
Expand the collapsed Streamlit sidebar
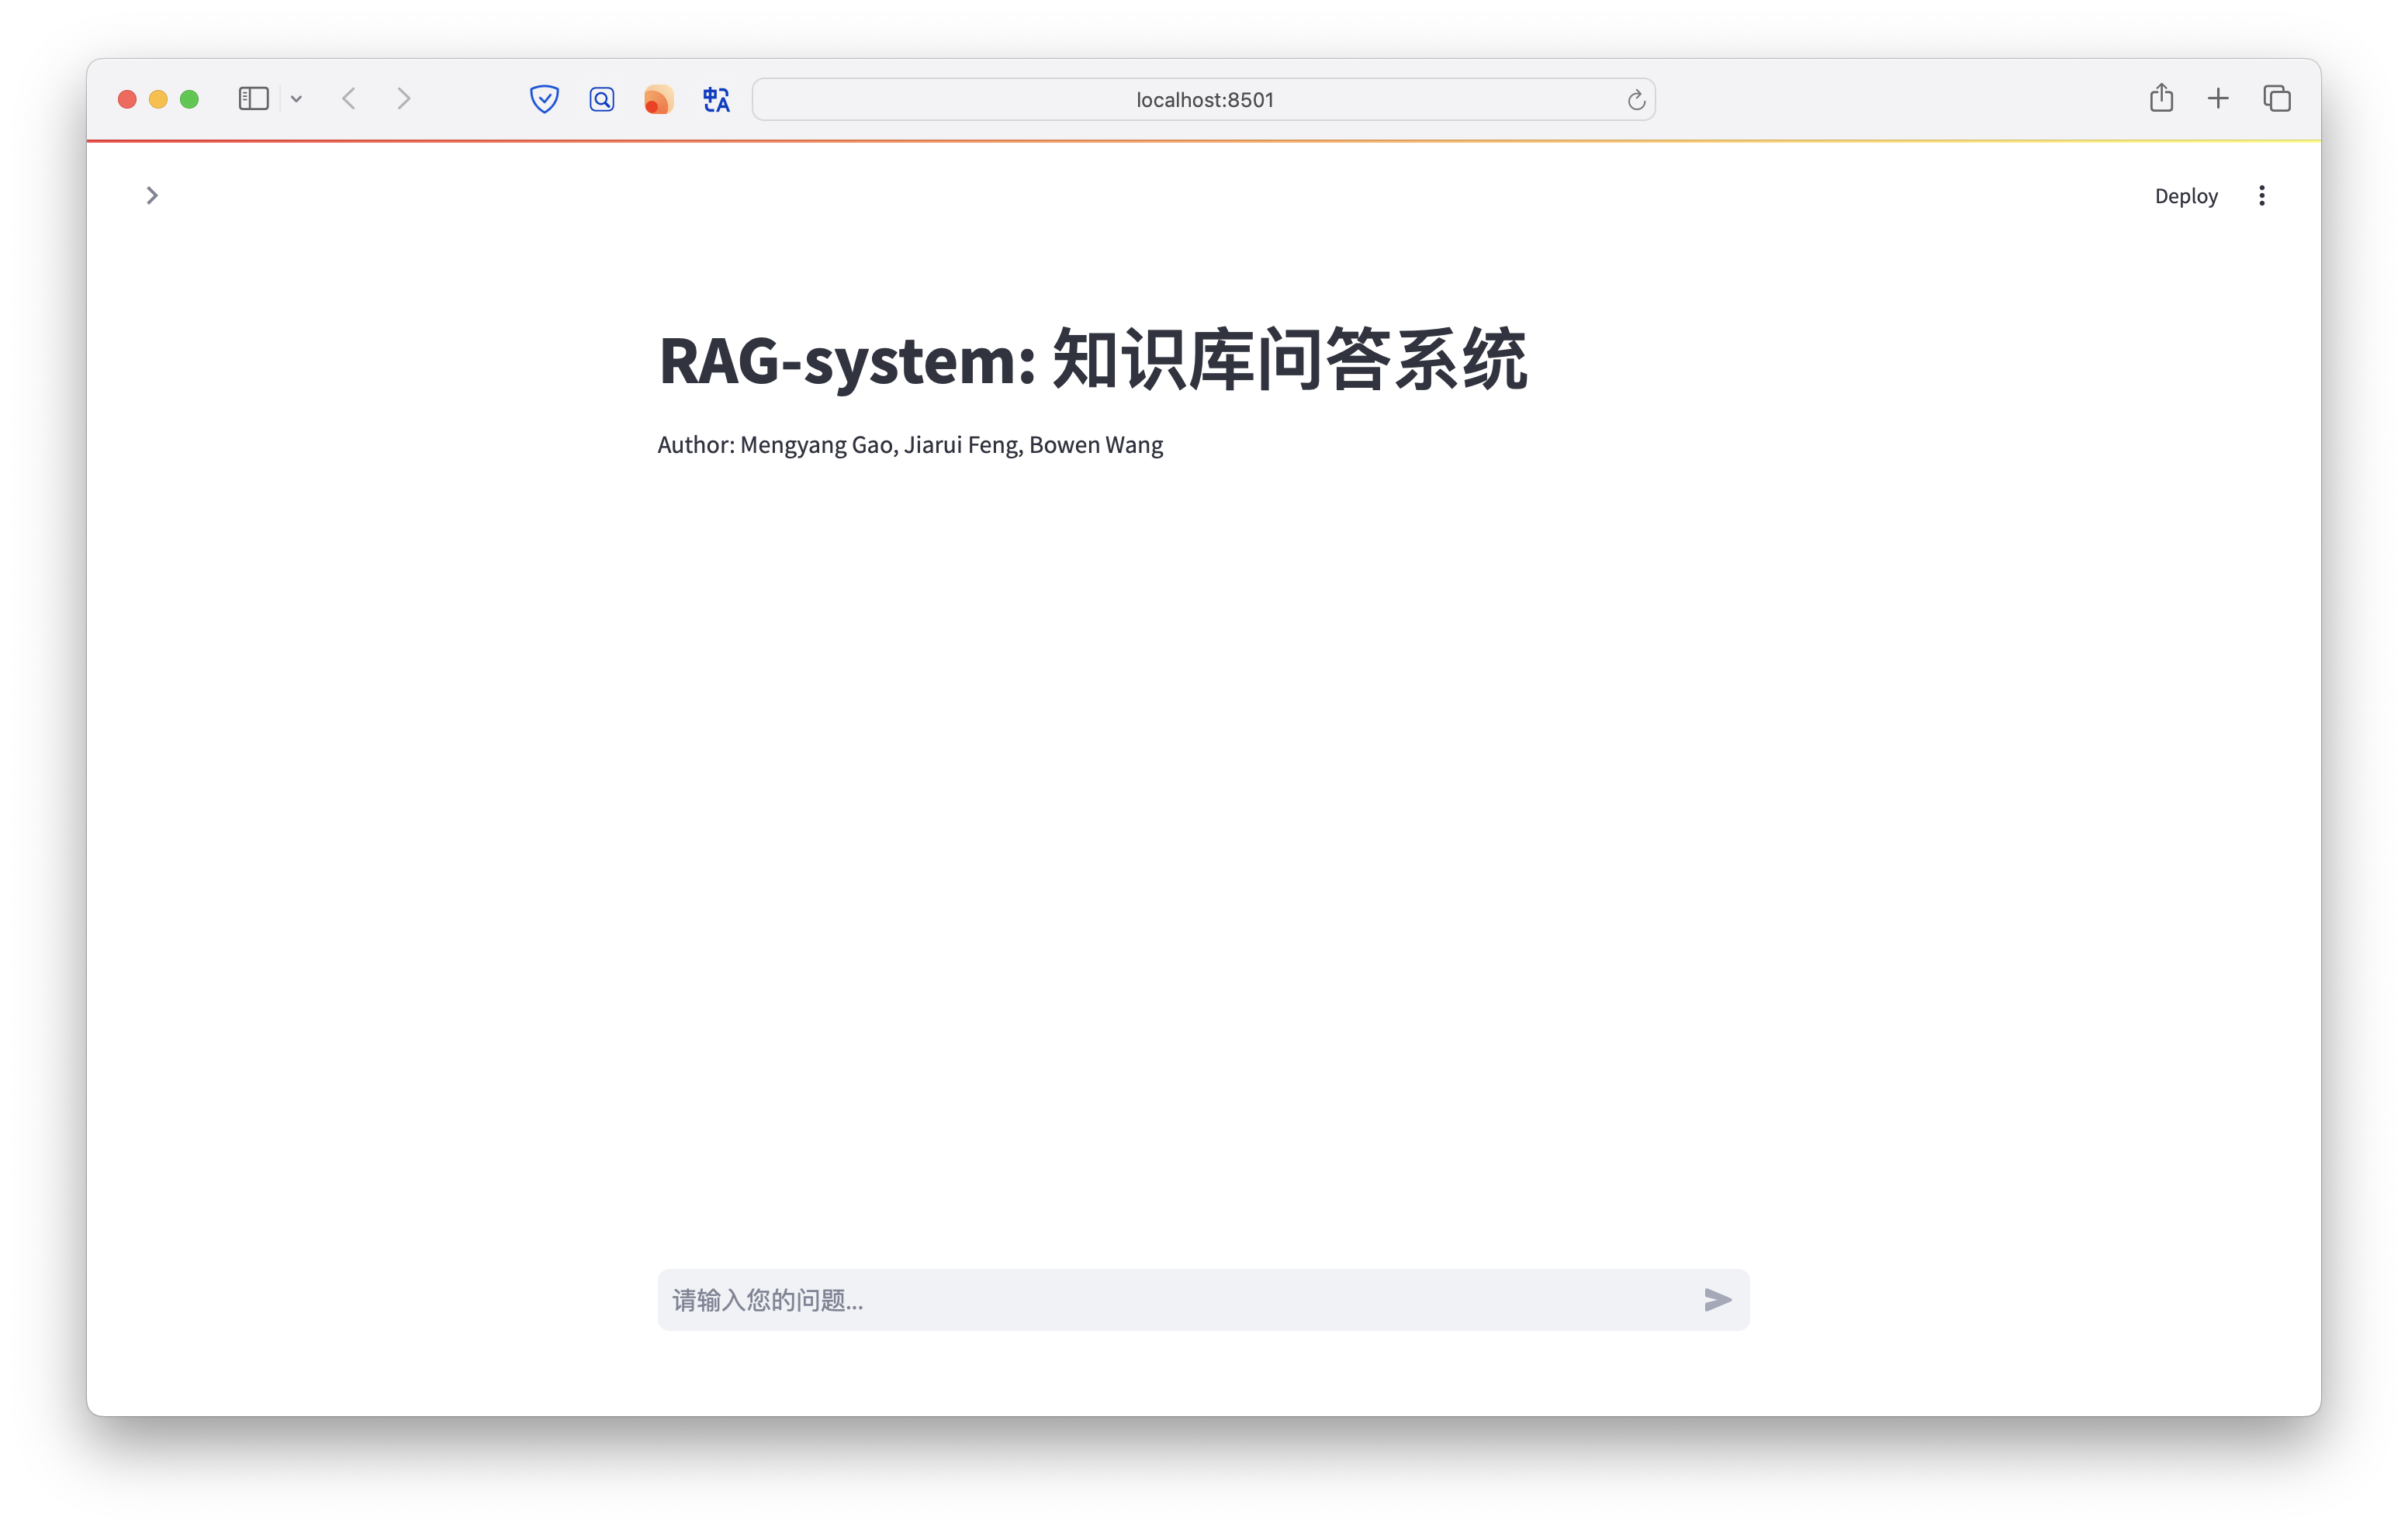152,195
